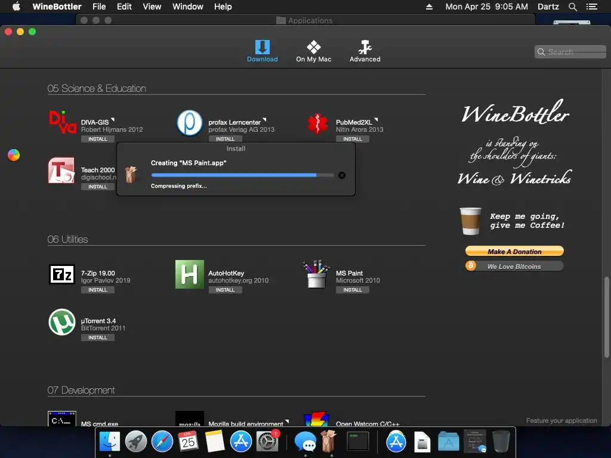Viewport: 611px width, 458px height.
Task: Open Messages in the Dock
Action: 305,442
